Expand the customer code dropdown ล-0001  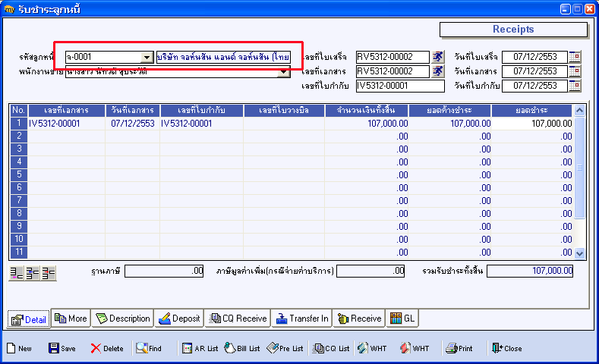[147, 57]
